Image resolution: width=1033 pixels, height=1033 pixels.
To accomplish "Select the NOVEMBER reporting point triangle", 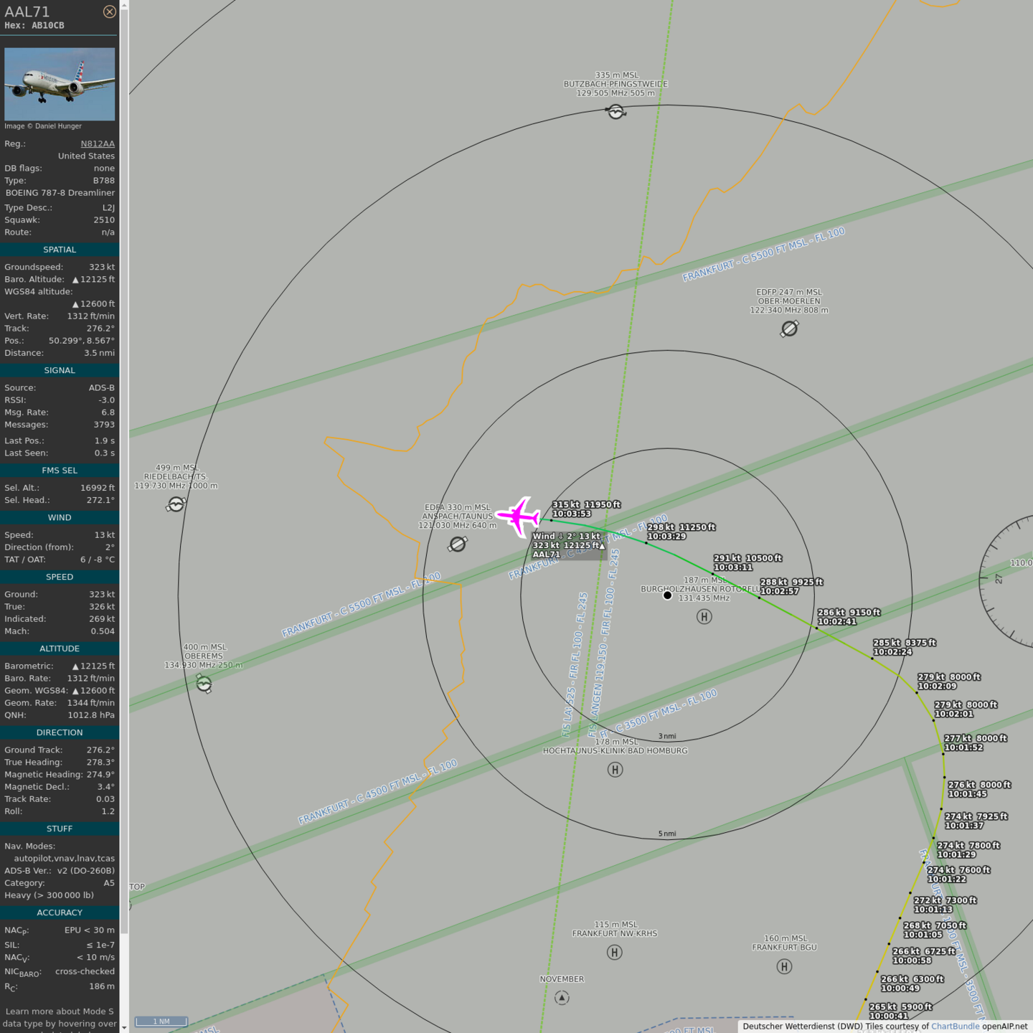I will point(562,998).
